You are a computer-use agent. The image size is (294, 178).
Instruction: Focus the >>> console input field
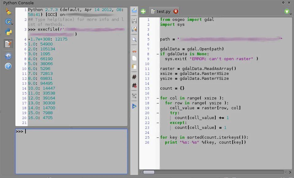(72, 151)
